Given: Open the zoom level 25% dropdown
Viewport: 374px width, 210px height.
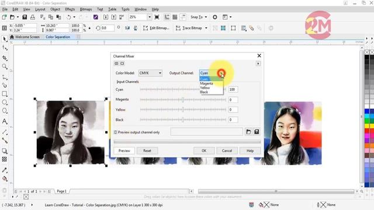Looking at the screenshot, I should tap(150, 17).
